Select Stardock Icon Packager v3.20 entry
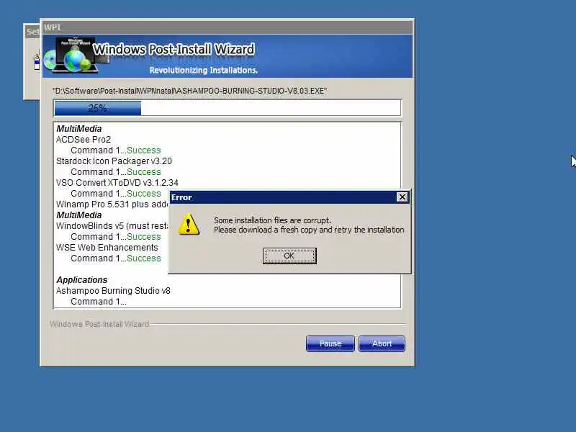Screen dimensions: 576x432 pyautogui.click(x=114, y=161)
